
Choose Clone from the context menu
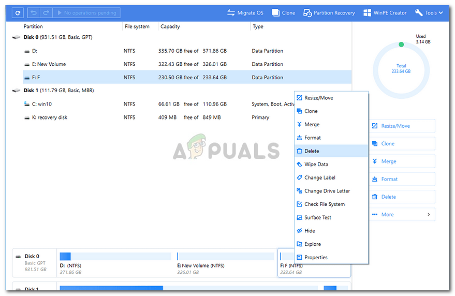click(331, 111)
